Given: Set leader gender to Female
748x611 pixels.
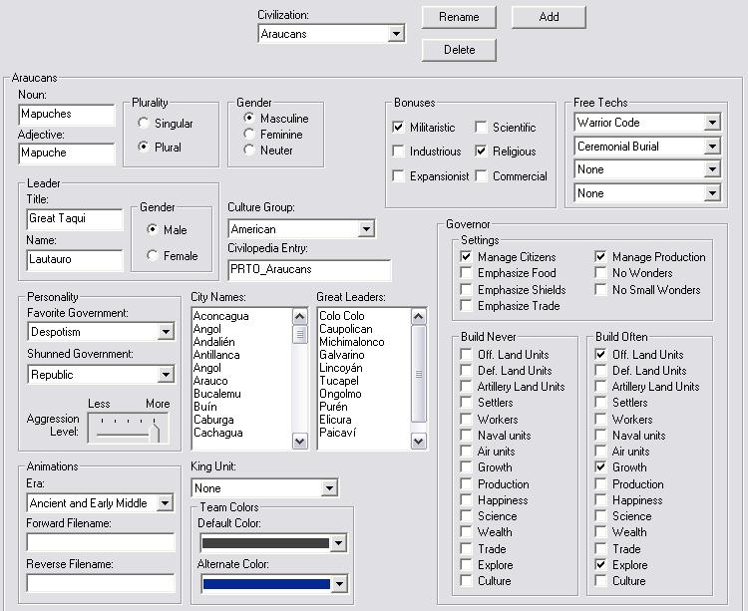Looking at the screenshot, I should [153, 256].
